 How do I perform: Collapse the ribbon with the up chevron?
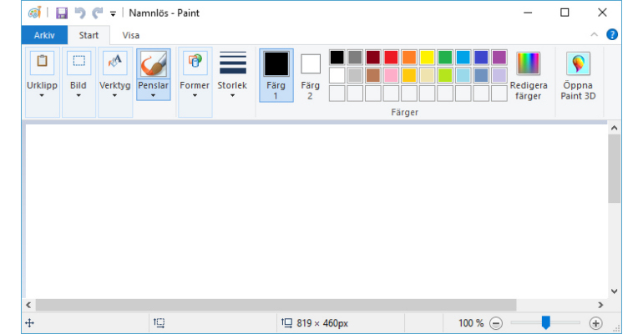pyautogui.click(x=594, y=35)
